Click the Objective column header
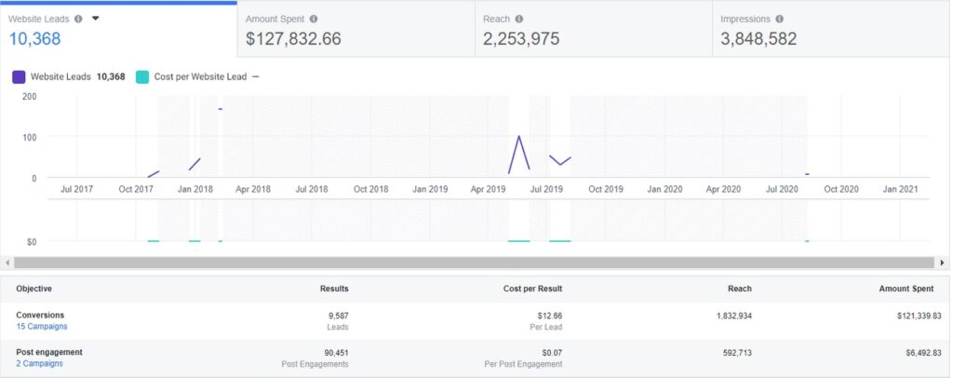This screenshot has height=378, width=953. 34,289
